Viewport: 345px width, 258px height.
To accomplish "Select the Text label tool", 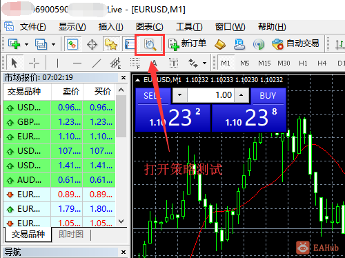I will [x=174, y=63].
